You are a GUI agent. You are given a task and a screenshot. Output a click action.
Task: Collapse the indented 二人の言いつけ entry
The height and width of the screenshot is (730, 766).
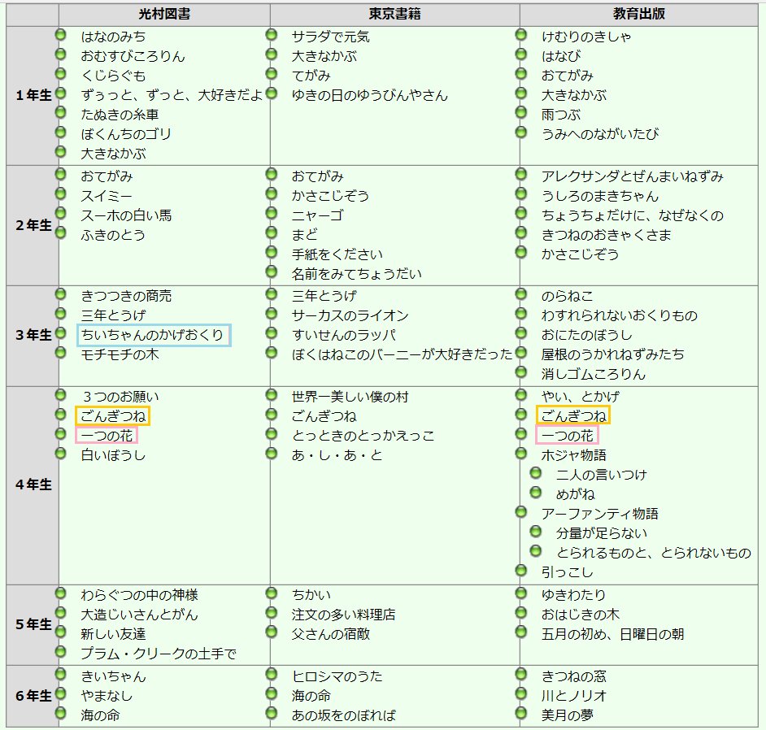(x=535, y=474)
